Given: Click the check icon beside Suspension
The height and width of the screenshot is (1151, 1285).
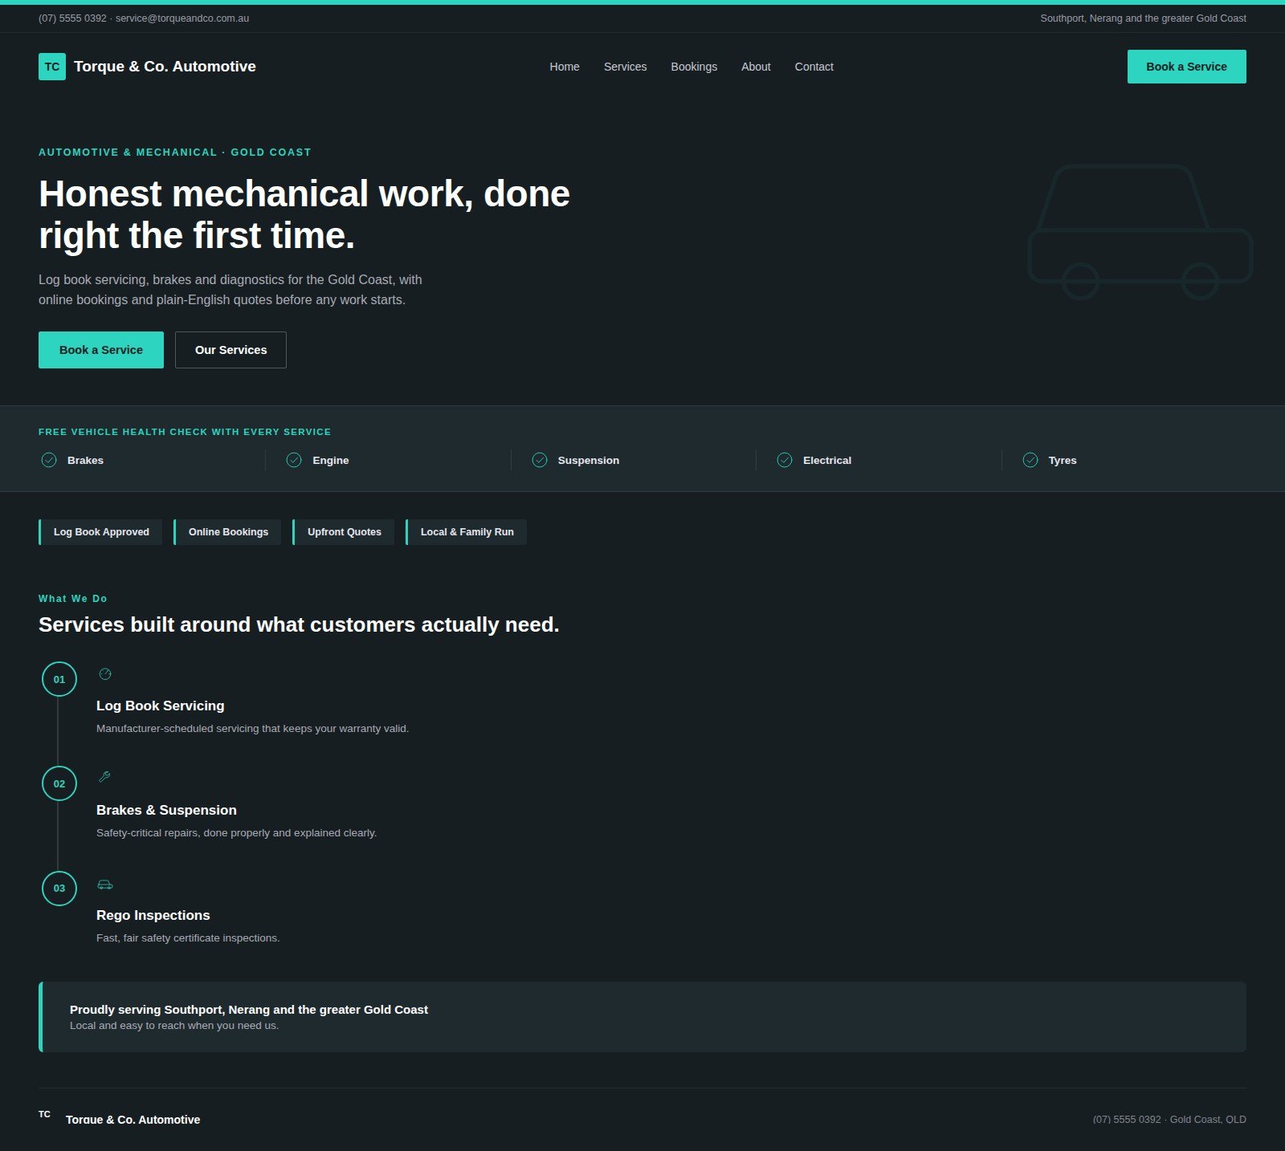Looking at the screenshot, I should point(540,460).
